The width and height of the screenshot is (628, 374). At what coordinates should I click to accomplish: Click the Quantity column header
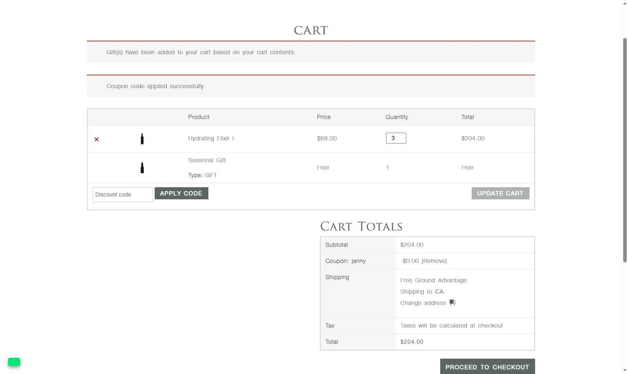397,117
